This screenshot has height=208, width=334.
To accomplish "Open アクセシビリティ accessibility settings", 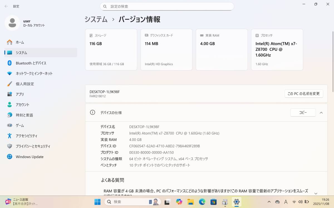I will tap(26, 136).
